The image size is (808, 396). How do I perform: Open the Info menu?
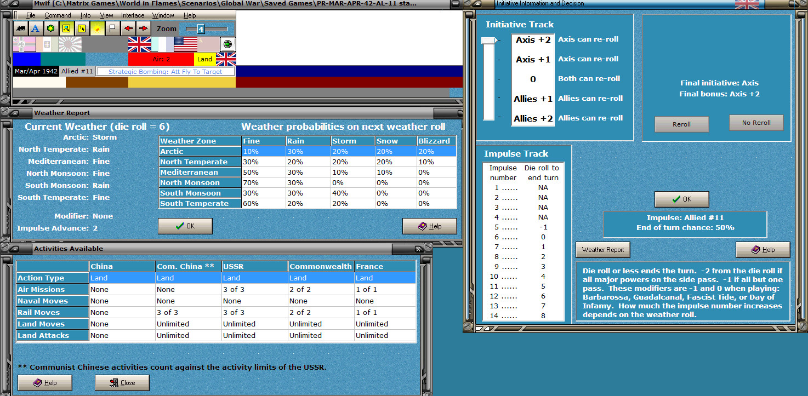coord(86,15)
